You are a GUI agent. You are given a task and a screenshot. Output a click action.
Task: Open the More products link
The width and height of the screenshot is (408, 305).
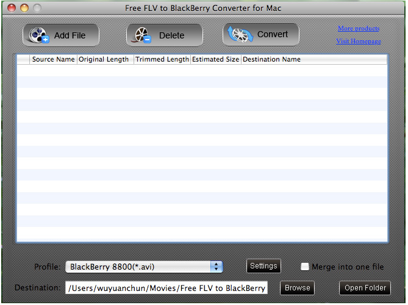pyautogui.click(x=359, y=29)
